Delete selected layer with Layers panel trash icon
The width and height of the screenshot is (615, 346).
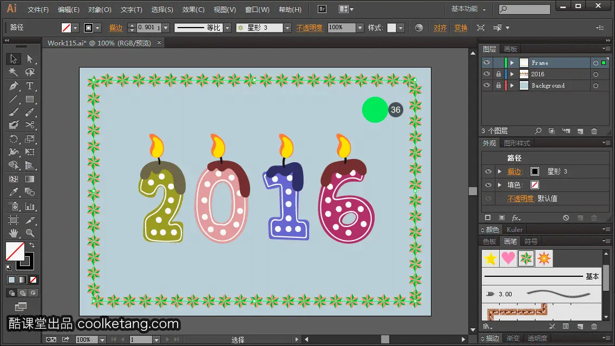coord(594,131)
